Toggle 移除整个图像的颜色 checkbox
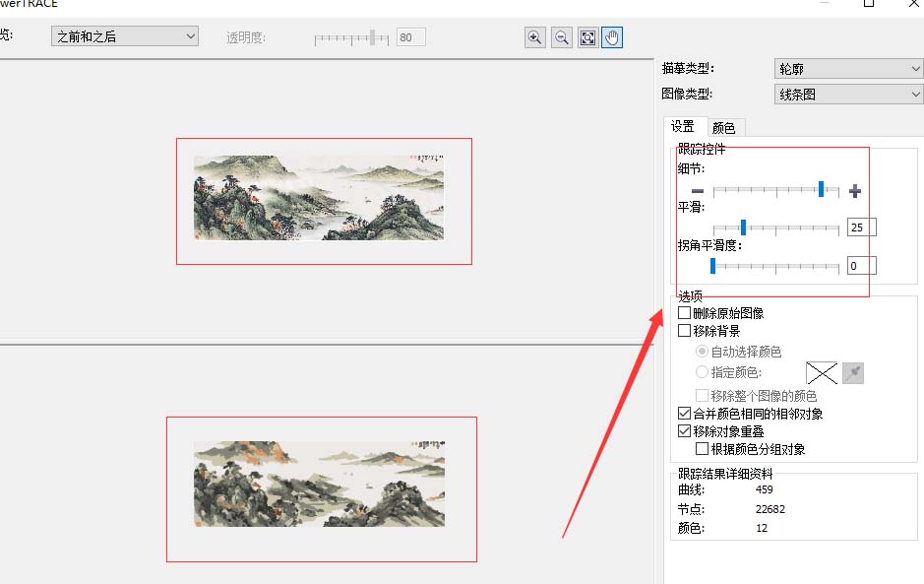Screen dimensions: 924x584 pos(702,395)
